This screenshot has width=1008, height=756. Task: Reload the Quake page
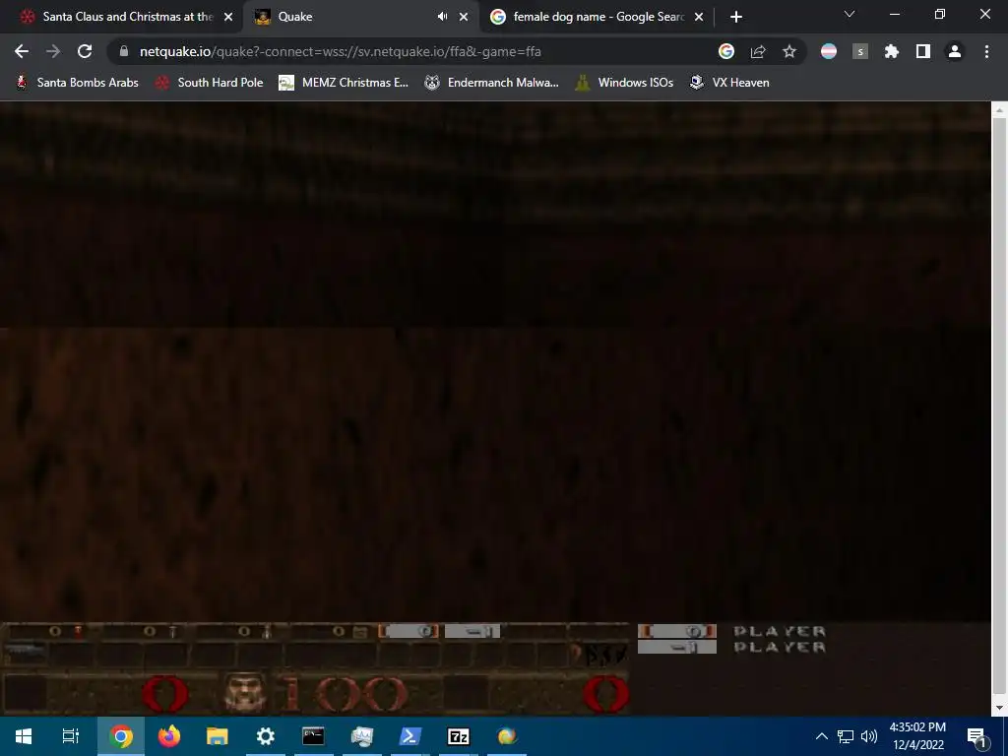(x=85, y=51)
